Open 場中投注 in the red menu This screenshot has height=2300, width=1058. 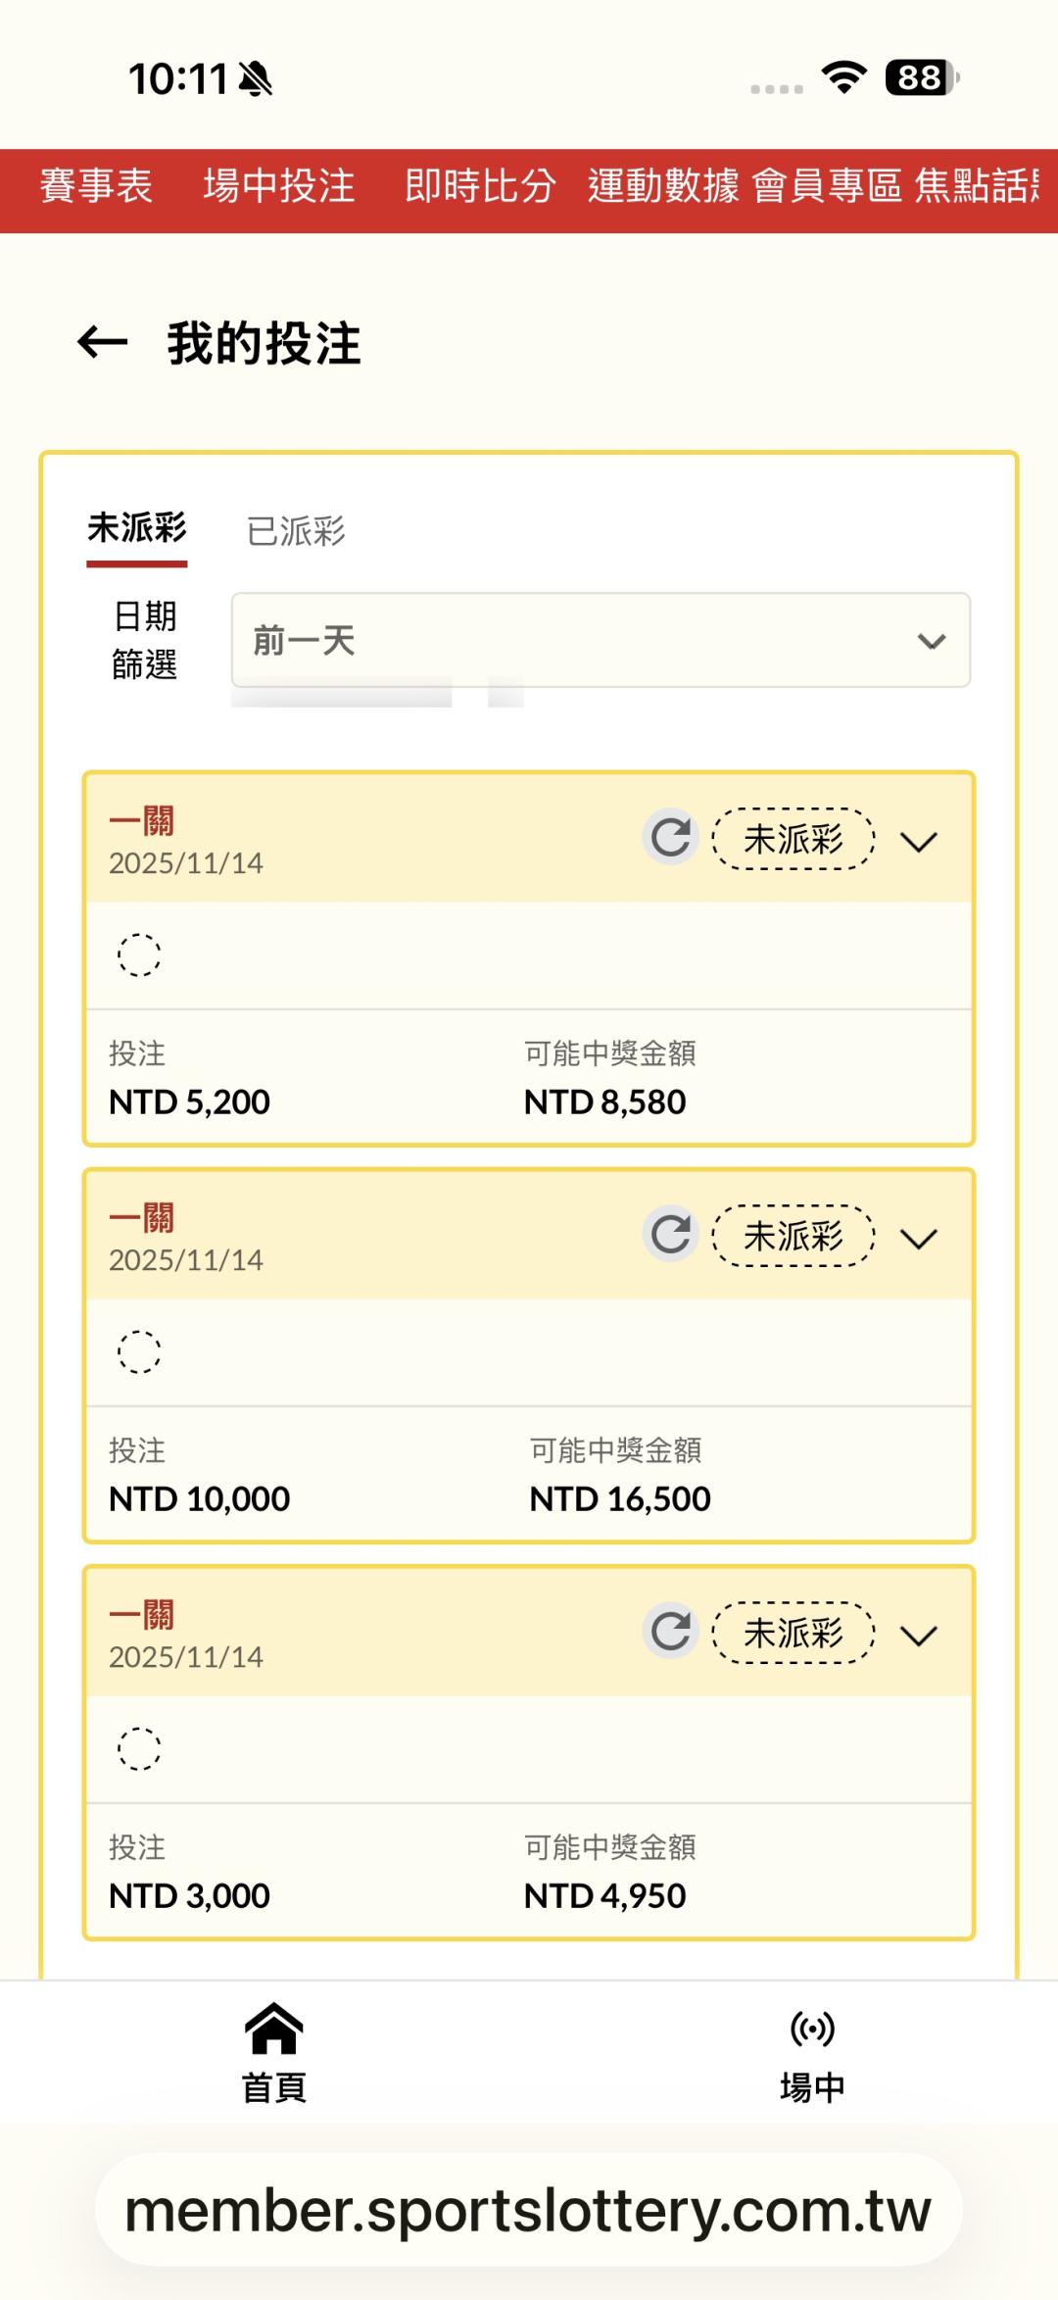[279, 186]
